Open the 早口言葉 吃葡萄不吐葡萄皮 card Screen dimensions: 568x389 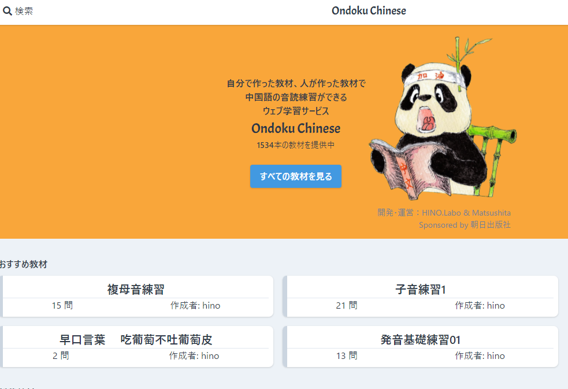click(x=136, y=347)
